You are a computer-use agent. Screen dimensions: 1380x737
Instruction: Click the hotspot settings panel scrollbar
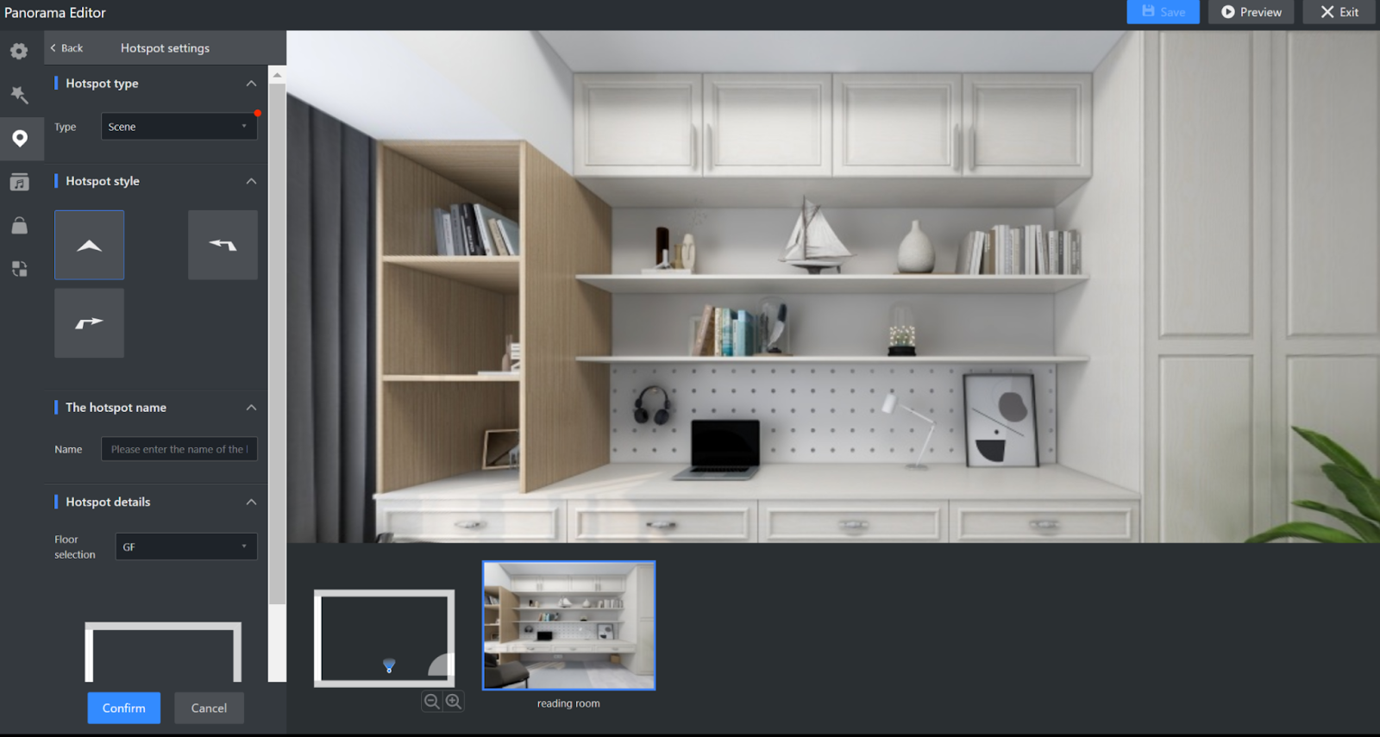coord(277,345)
